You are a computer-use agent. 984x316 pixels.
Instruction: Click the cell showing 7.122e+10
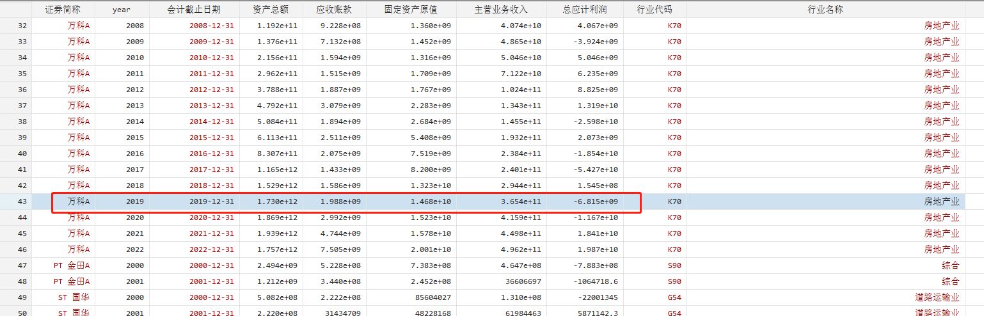(521, 74)
